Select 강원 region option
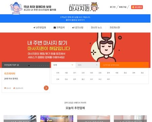The image size is (152, 122). 100,73
